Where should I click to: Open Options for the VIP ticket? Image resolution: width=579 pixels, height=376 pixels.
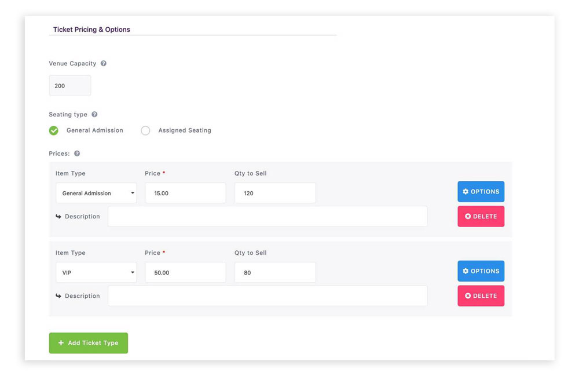point(481,271)
